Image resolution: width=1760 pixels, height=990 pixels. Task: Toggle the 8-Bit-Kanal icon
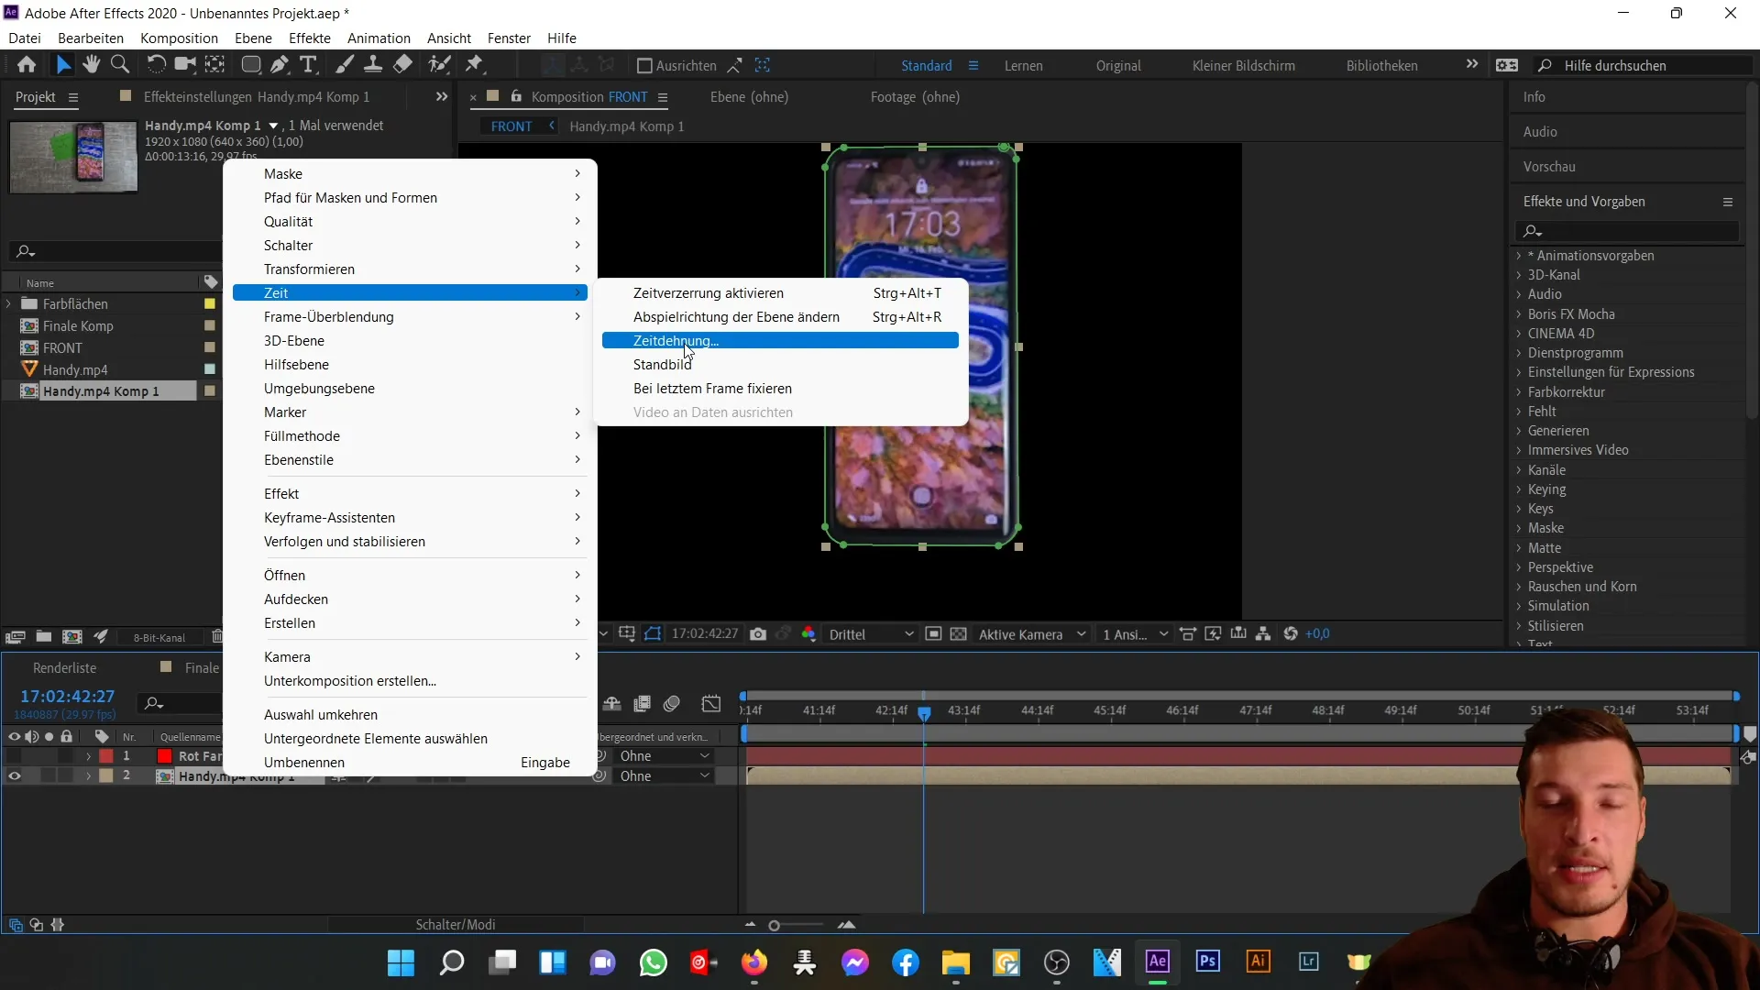159,637
